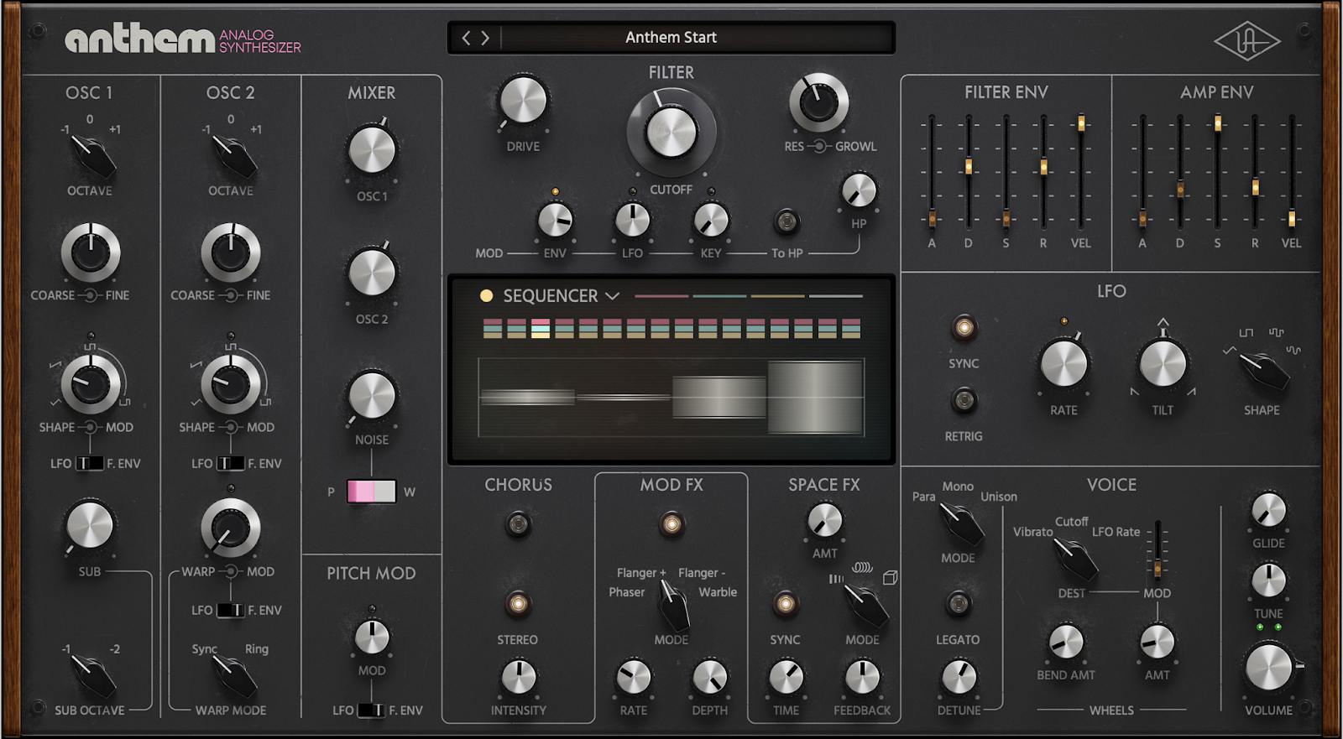The width and height of the screenshot is (1343, 739).
Task: Toggle the MOD FX power button
Action: coord(671,524)
